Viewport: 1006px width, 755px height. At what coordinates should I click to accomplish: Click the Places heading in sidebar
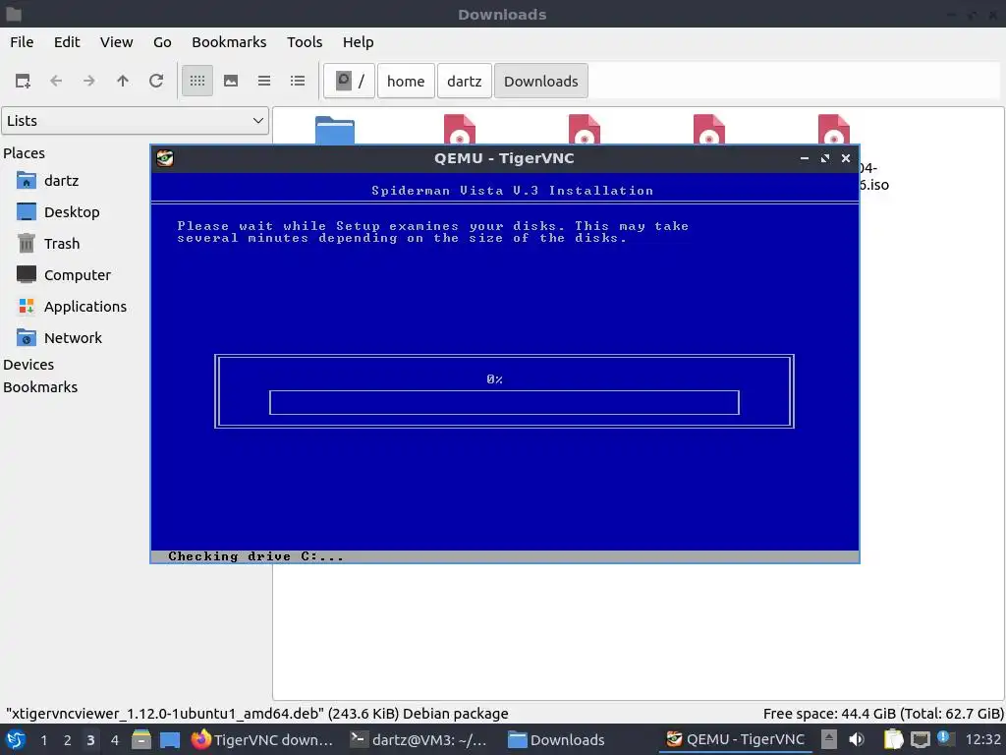click(x=24, y=152)
